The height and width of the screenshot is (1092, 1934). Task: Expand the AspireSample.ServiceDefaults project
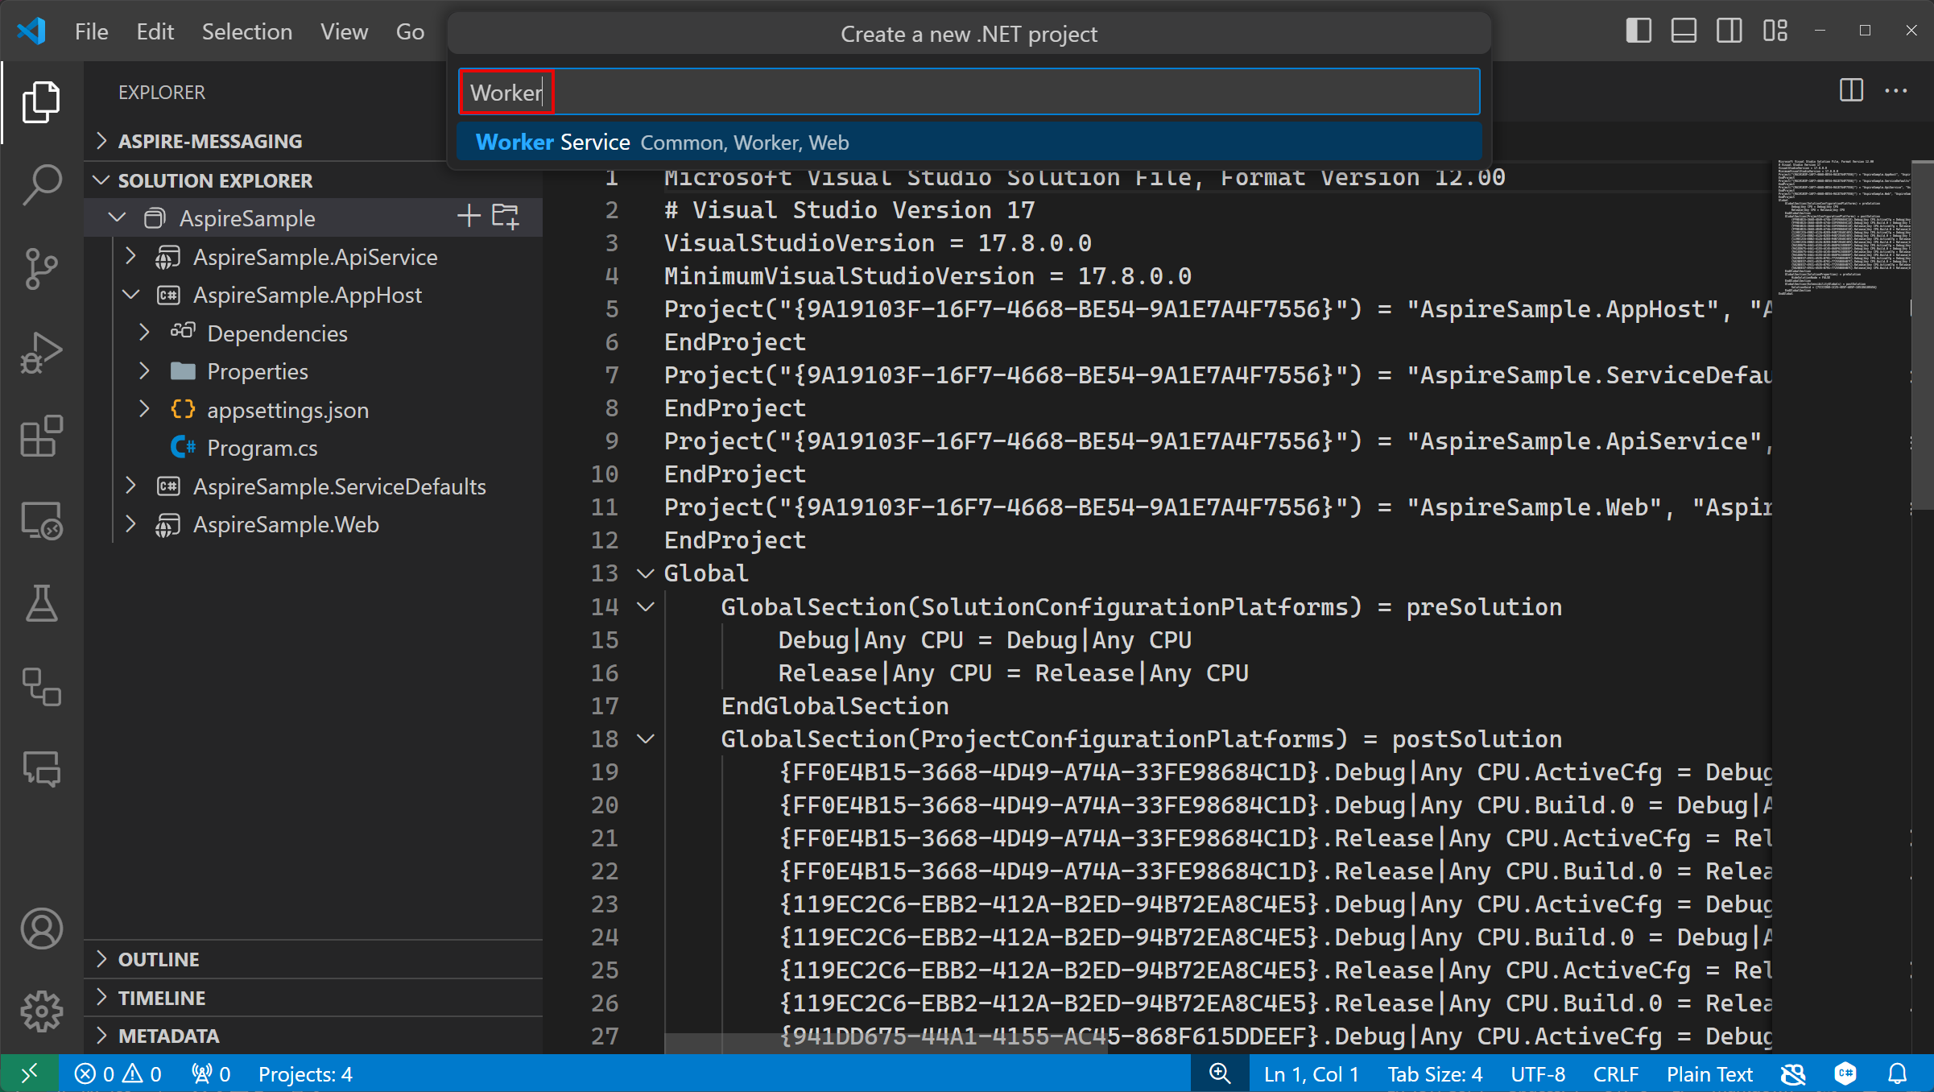pos(130,486)
